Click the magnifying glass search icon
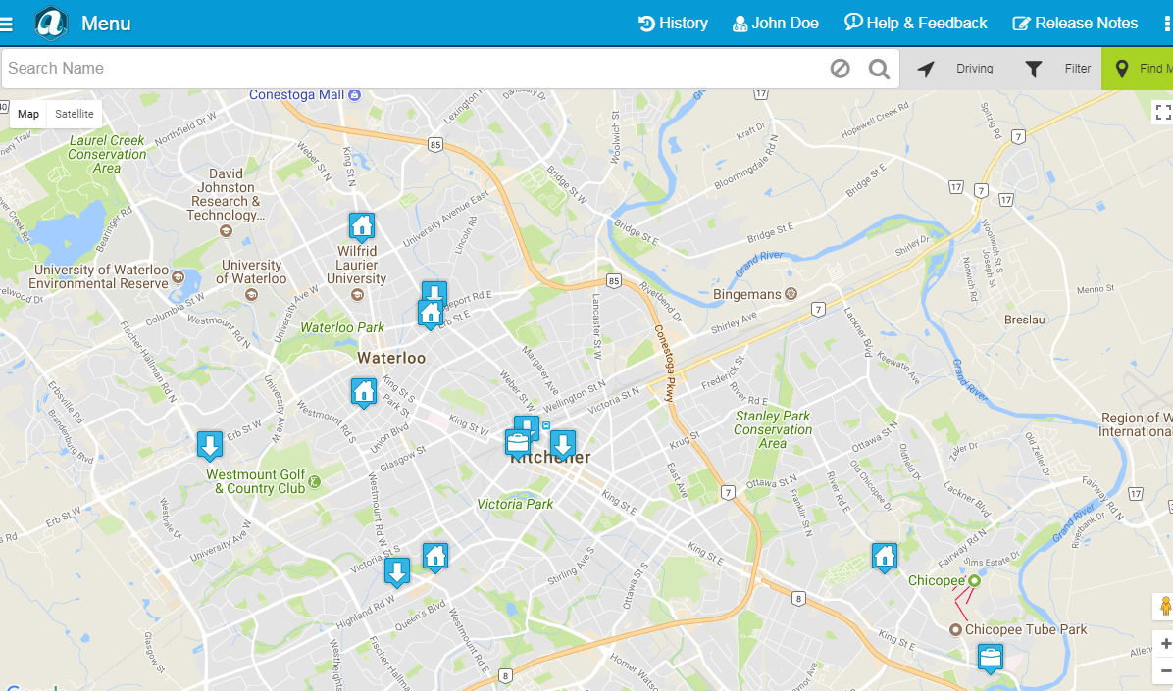 (879, 69)
